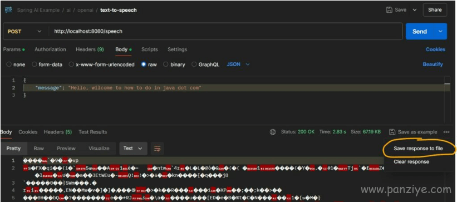
Task: Click the wrap lines icon in response toolbar
Action: [x=158, y=149]
